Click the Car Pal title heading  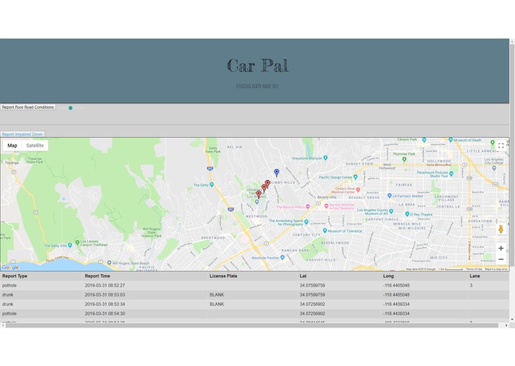[258, 65]
